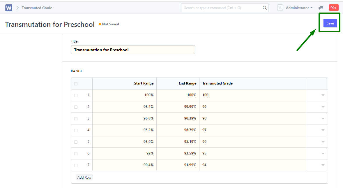
Task: Save the transmutation document
Action: pos(330,23)
